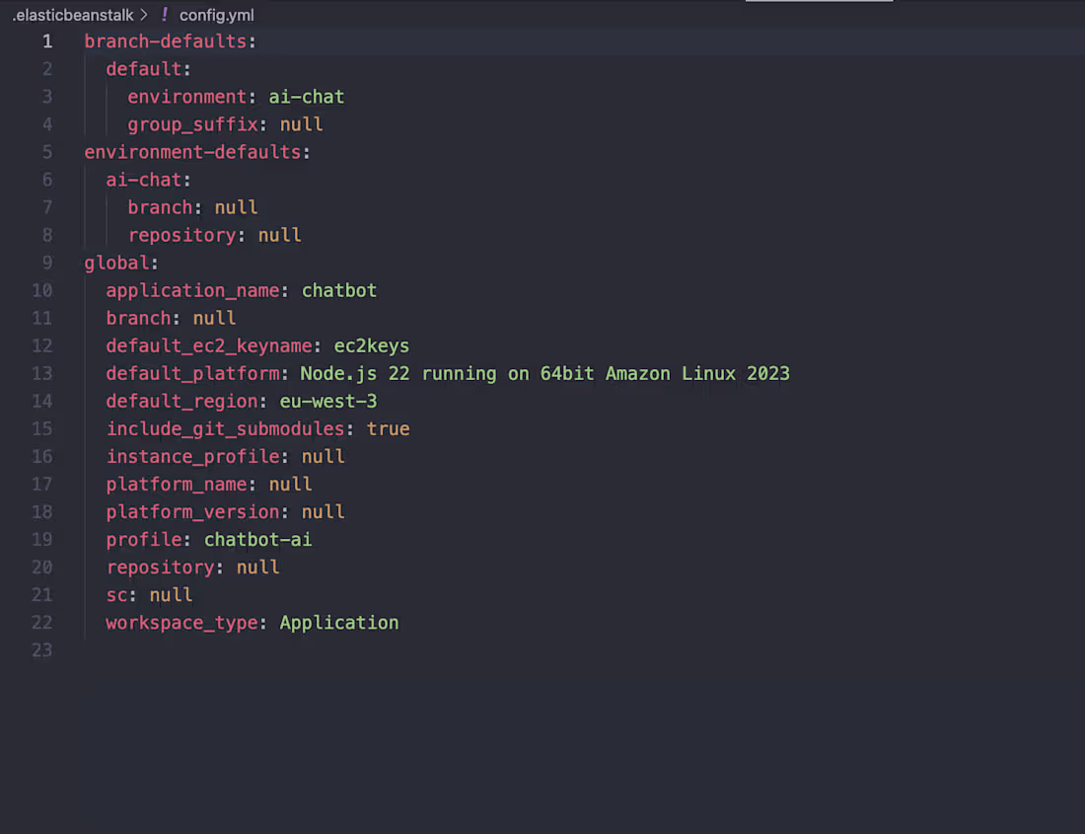Select the ai-chat environment value
The image size is (1085, 834).
pos(306,96)
